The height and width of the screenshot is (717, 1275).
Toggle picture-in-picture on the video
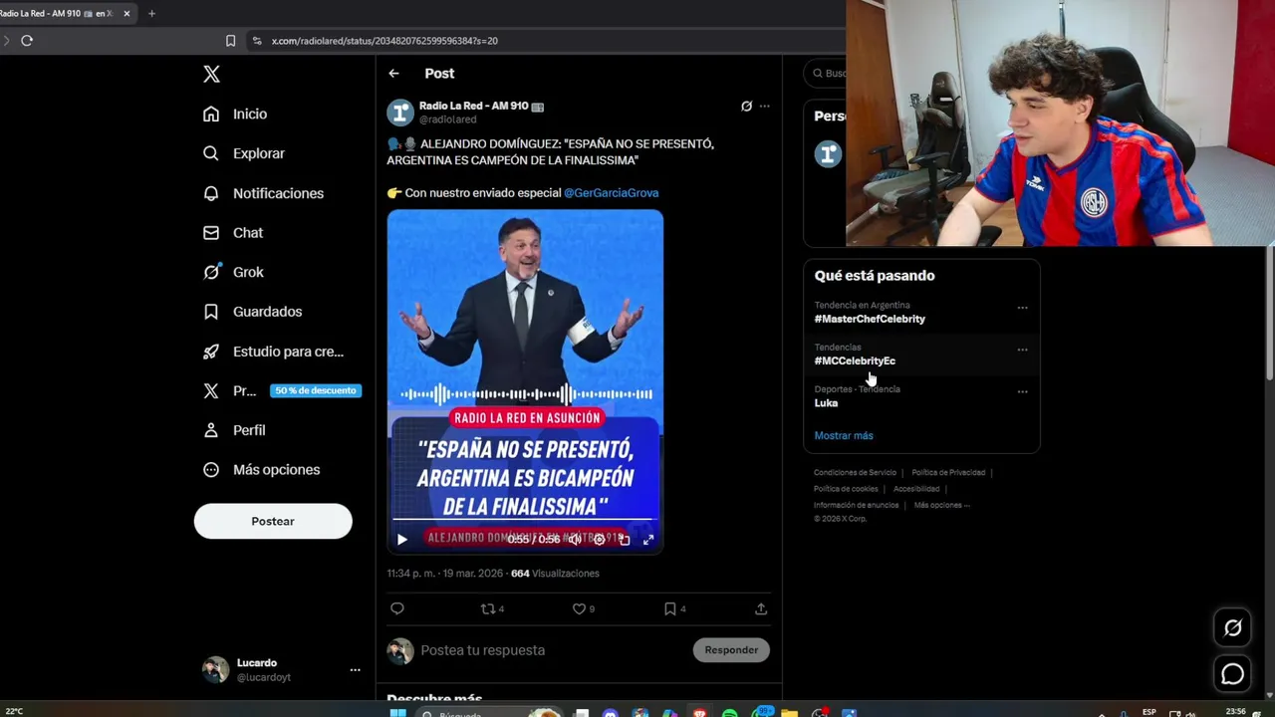625,540
